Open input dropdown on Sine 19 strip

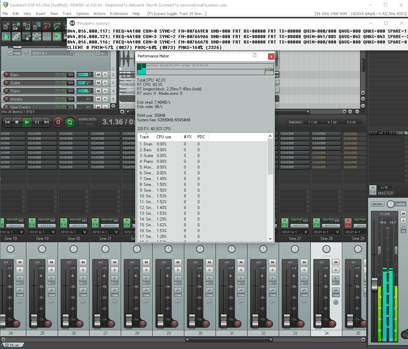point(53,232)
